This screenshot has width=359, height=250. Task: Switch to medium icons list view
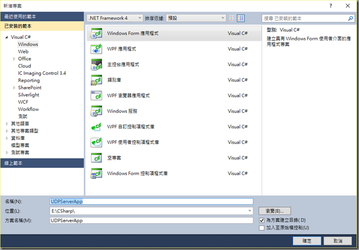pos(241,18)
